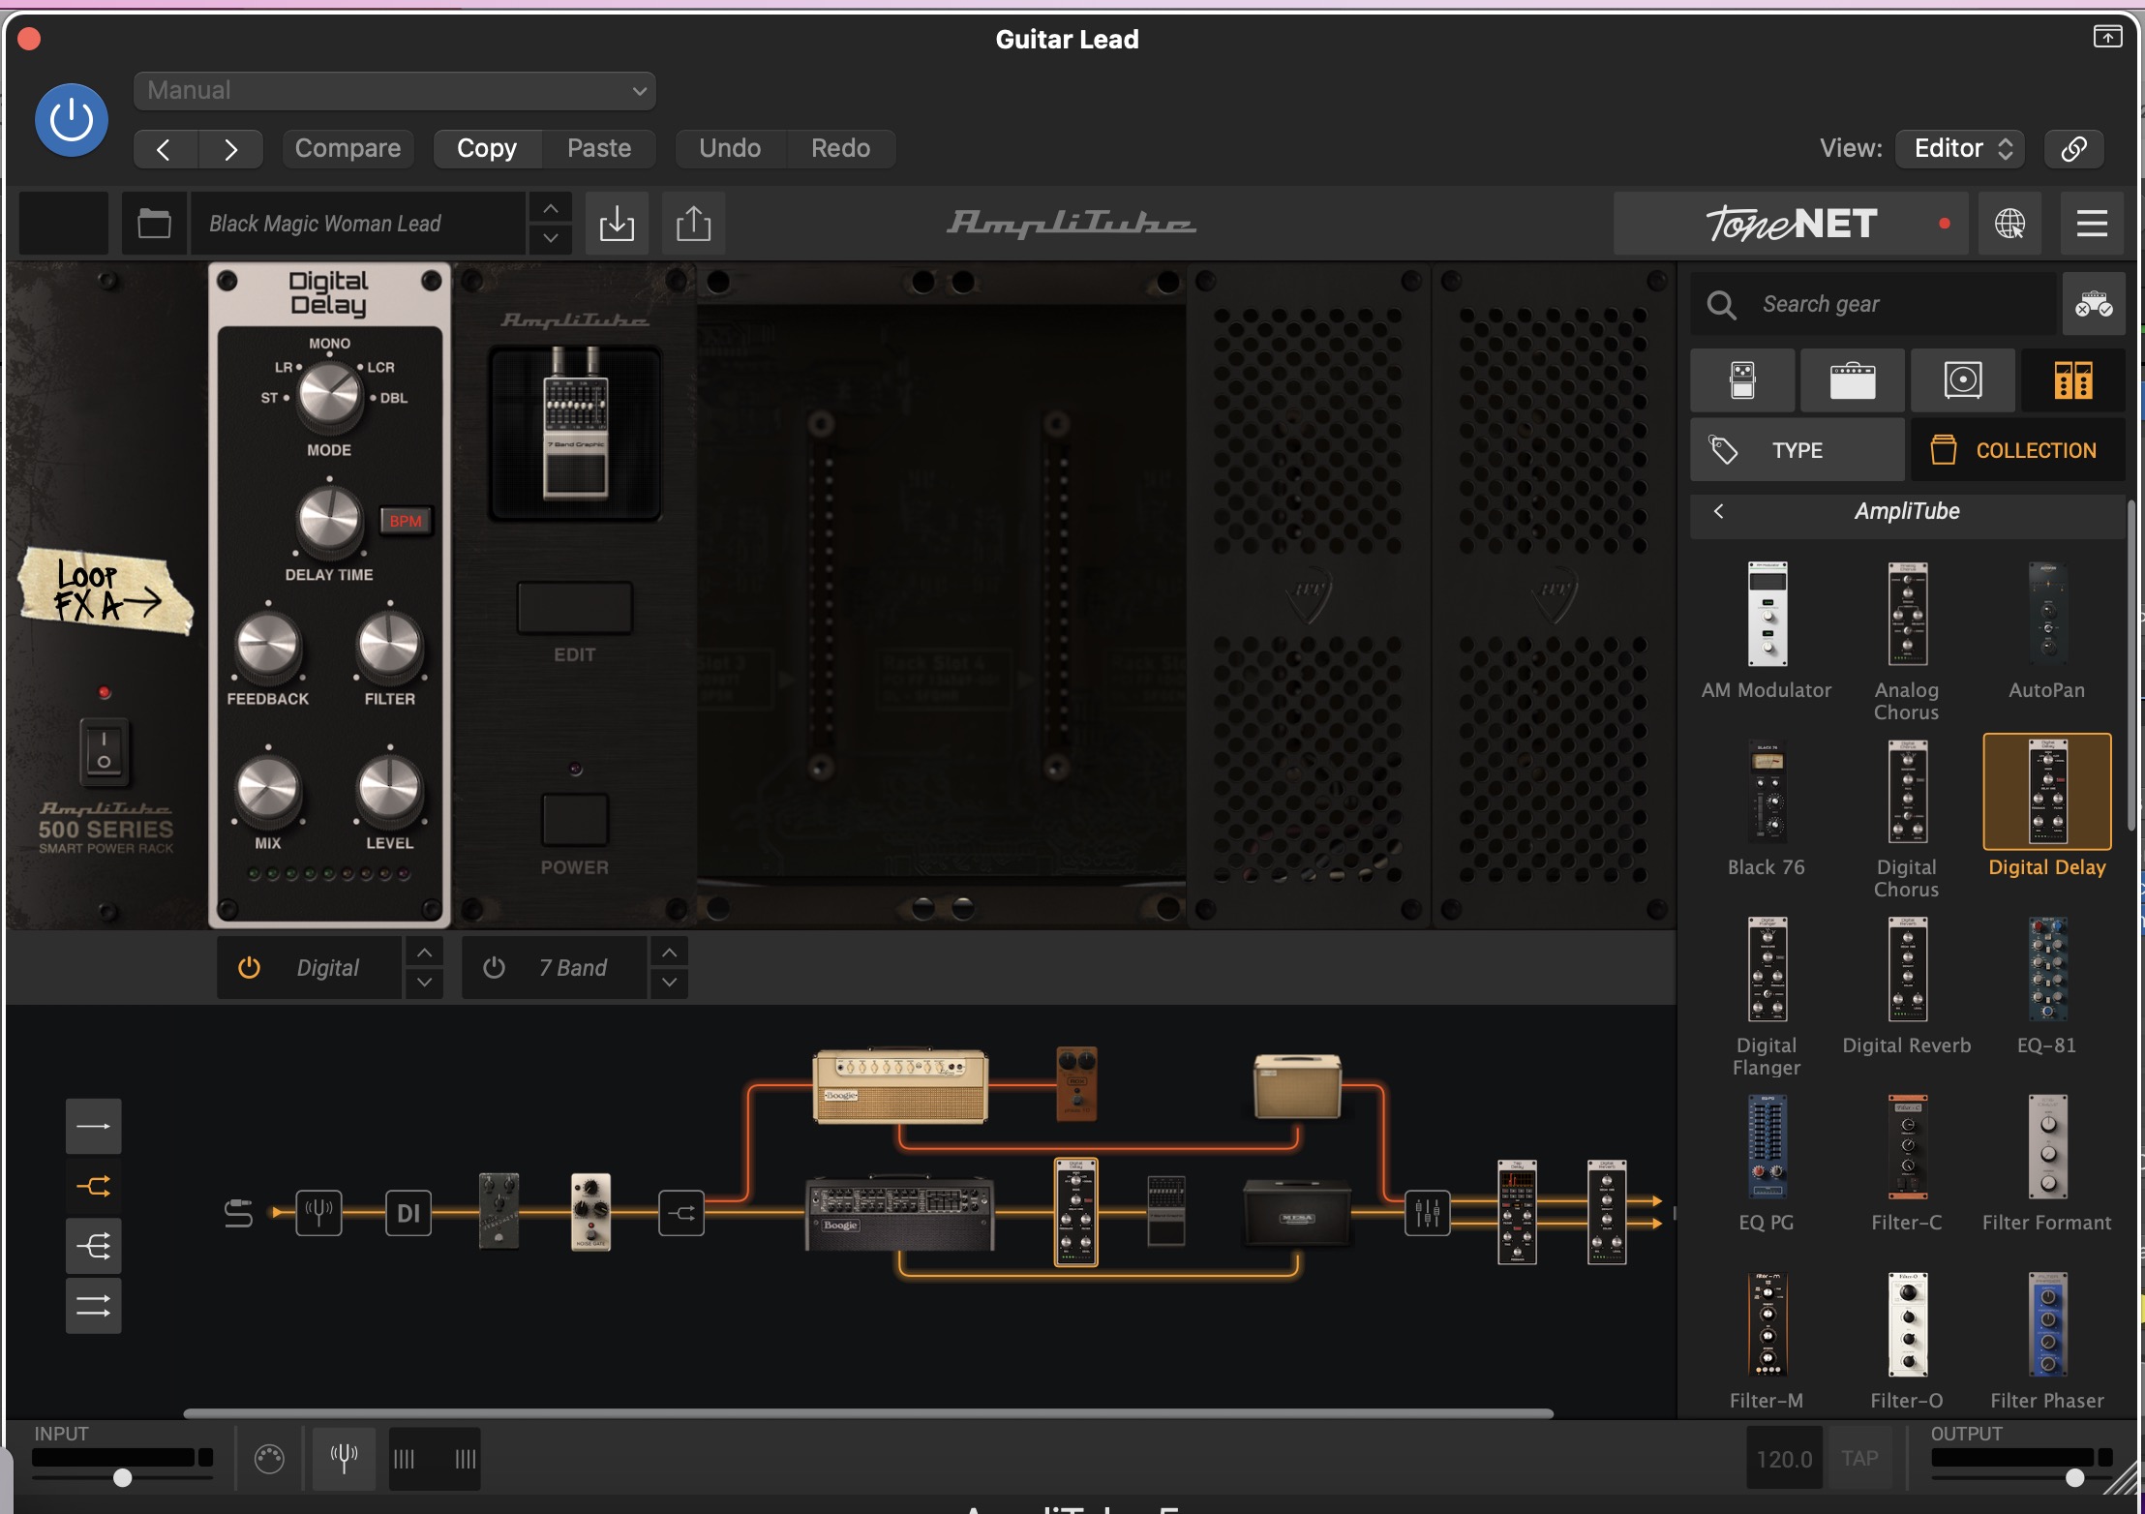Click the FEEDBACK knob
2145x1514 pixels.
pos(268,645)
